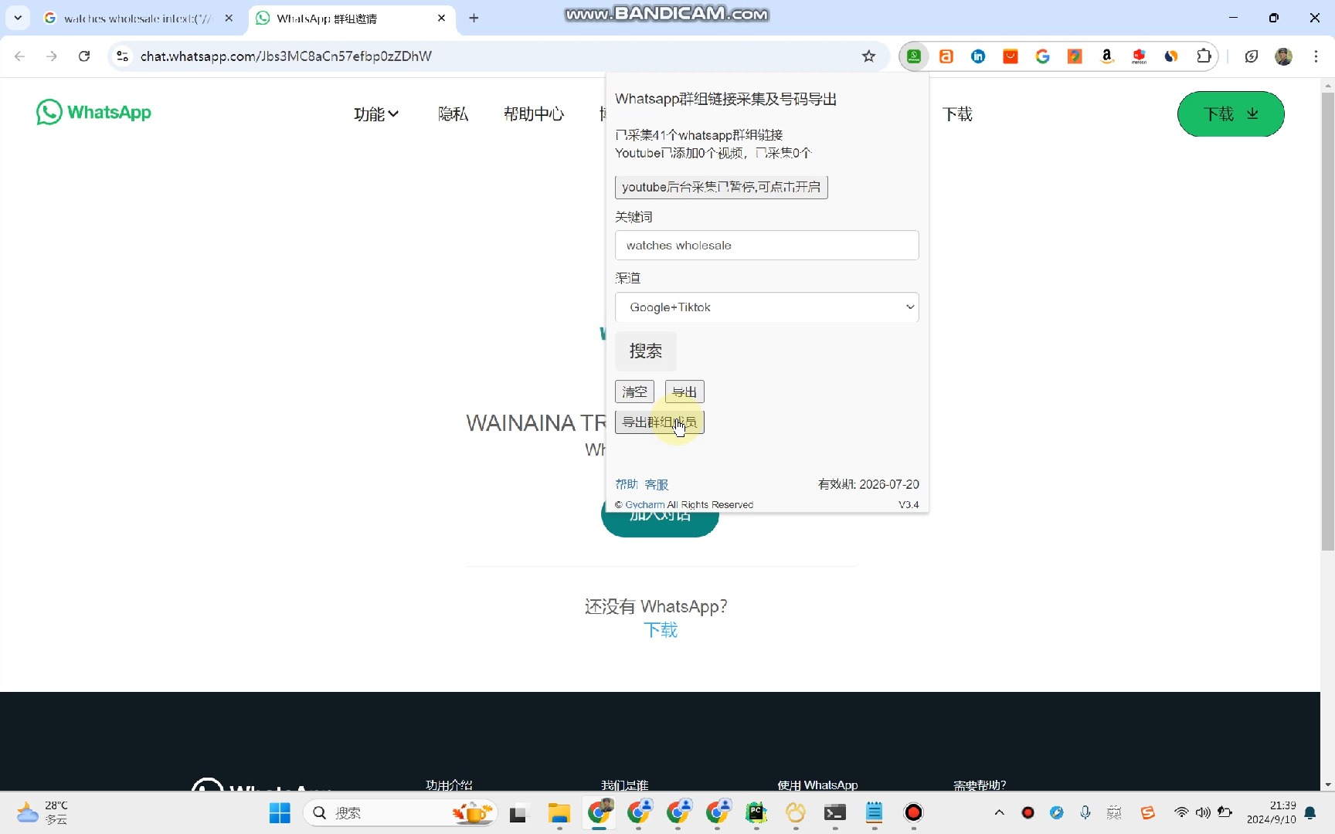Click into the 关键词 keyword input field
1335x834 pixels.
766,246
